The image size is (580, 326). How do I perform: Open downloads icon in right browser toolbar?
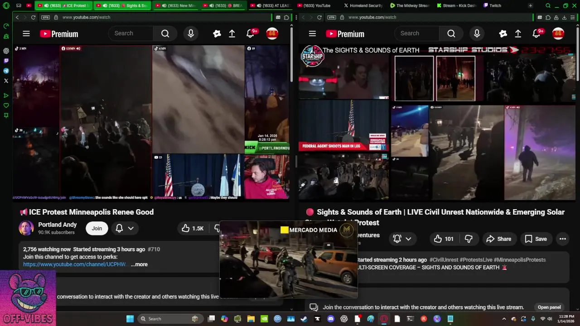(564, 17)
